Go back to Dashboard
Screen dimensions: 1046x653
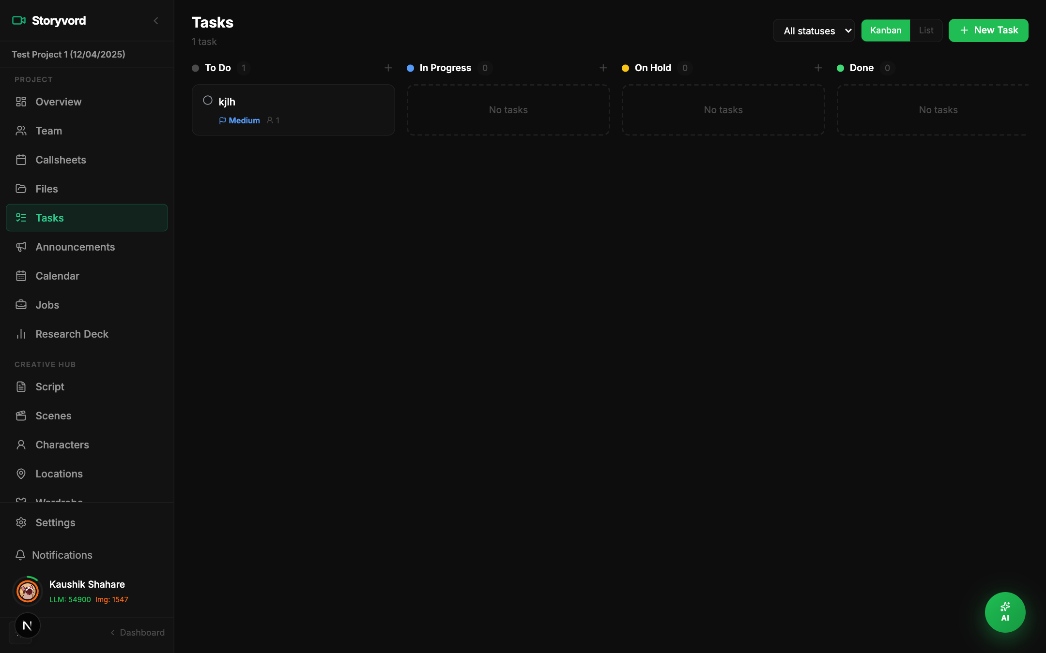(138, 632)
